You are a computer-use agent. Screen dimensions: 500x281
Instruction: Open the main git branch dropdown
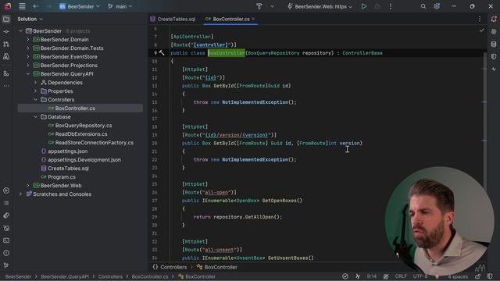pos(120,6)
